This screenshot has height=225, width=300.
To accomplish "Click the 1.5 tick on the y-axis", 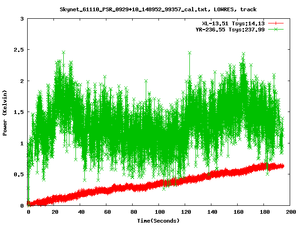I will (20, 112).
